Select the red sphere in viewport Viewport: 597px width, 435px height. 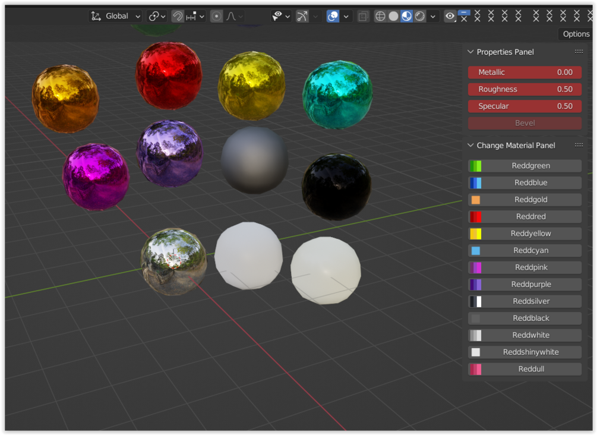169,76
